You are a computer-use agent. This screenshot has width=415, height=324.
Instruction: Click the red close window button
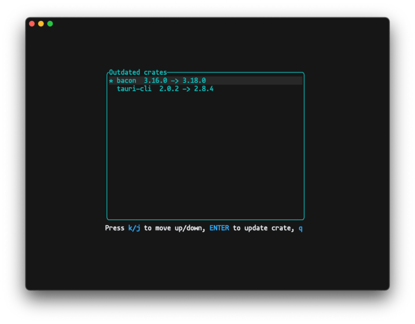click(32, 24)
